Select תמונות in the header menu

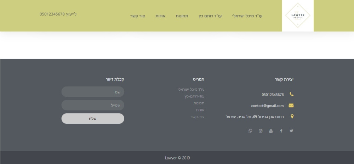pyautogui.click(x=182, y=16)
